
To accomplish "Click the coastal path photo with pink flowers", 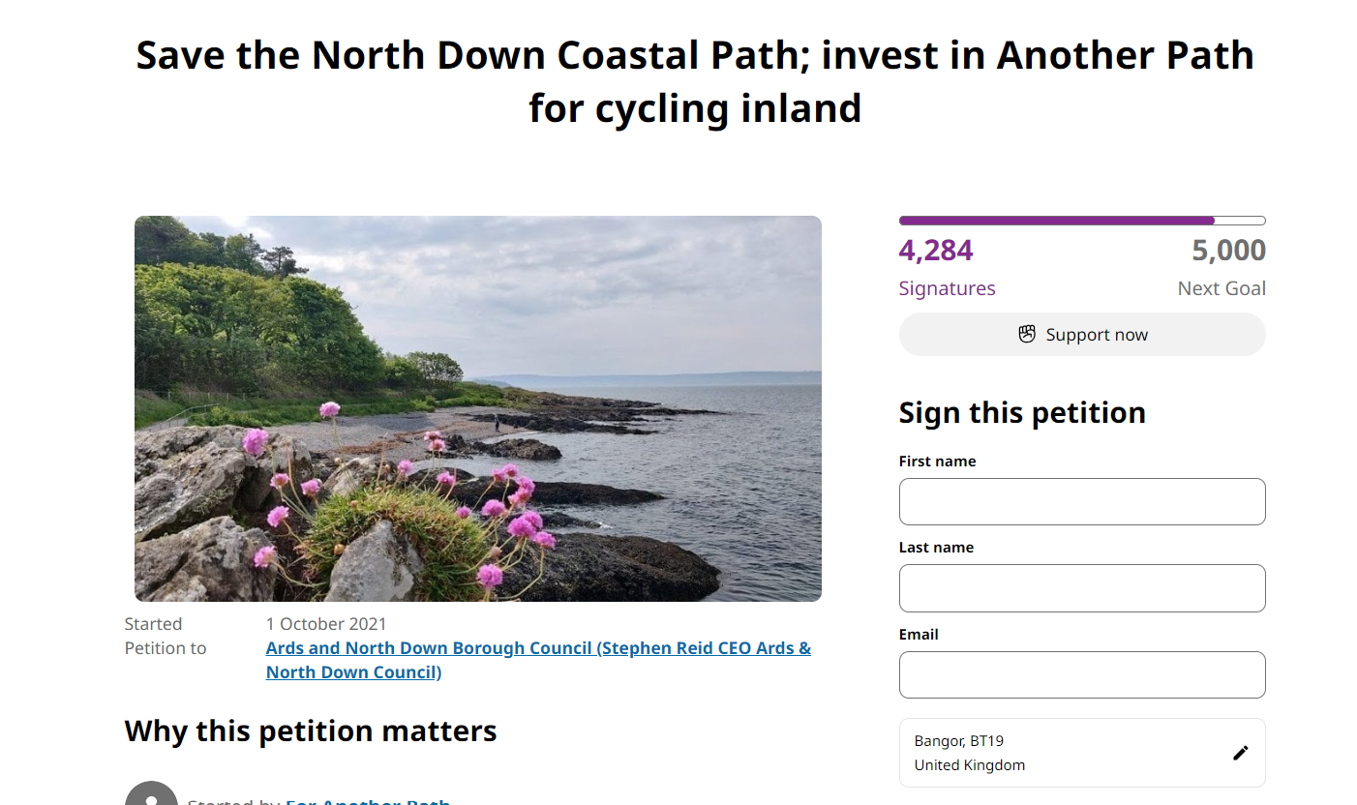I will click(478, 408).
